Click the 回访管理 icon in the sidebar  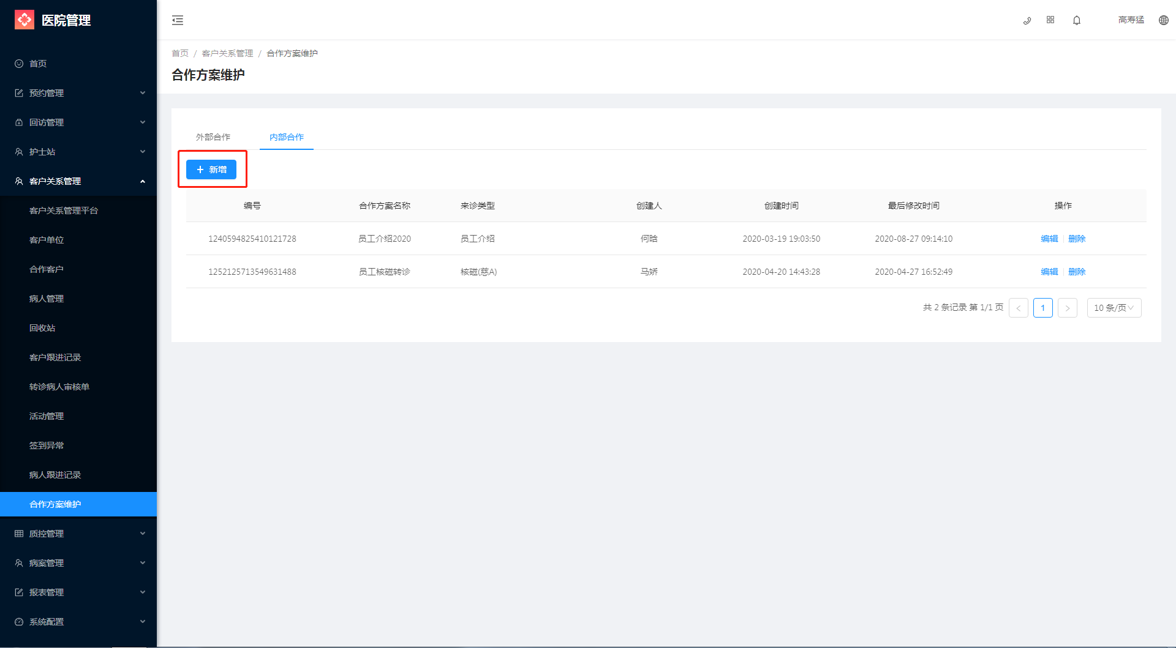tap(19, 122)
